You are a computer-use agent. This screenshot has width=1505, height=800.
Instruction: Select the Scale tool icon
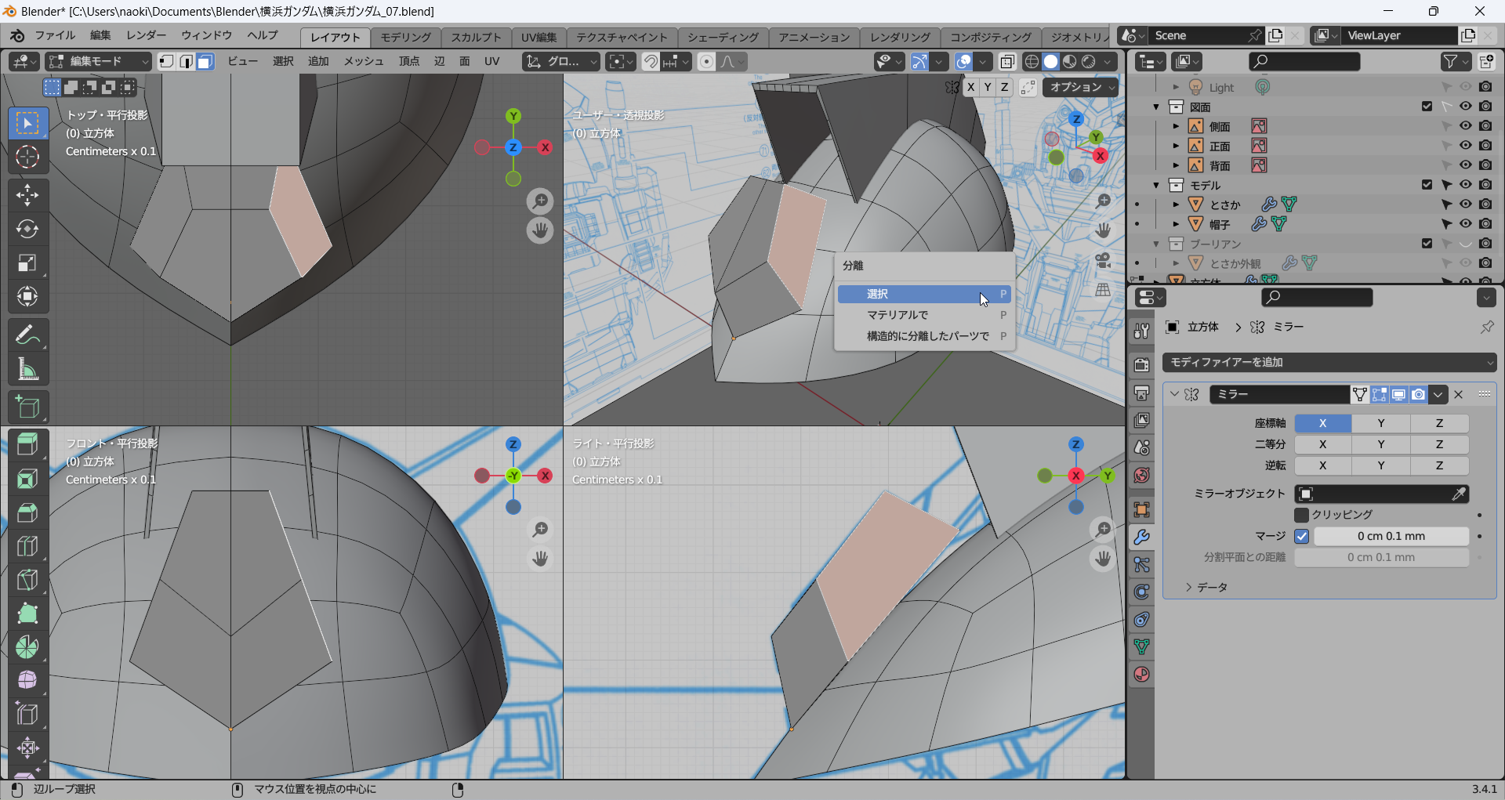[x=27, y=263]
